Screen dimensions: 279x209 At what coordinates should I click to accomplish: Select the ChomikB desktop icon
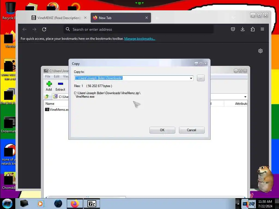click(9, 181)
